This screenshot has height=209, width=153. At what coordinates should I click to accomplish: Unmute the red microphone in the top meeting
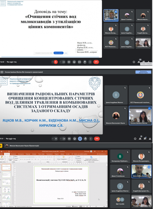pos(56,62)
